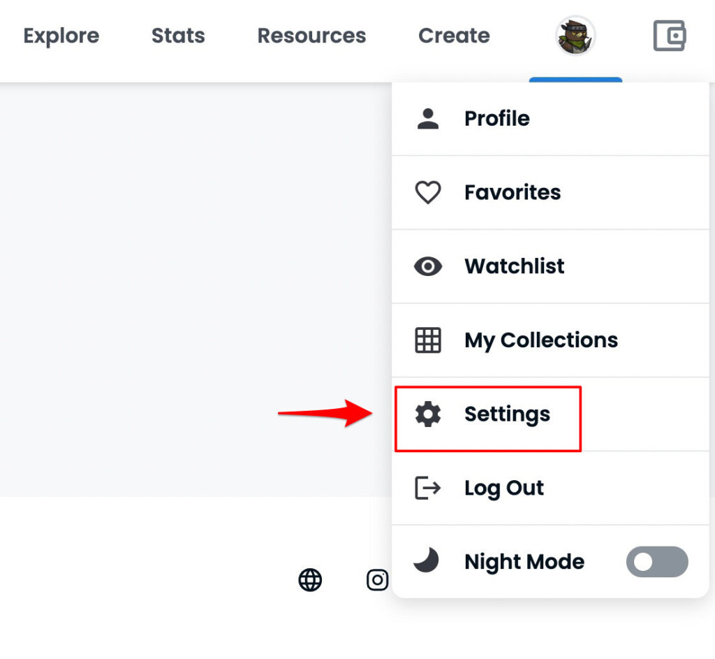Open the user avatar profile menu
The width and height of the screenshot is (715, 659).
pos(575,36)
